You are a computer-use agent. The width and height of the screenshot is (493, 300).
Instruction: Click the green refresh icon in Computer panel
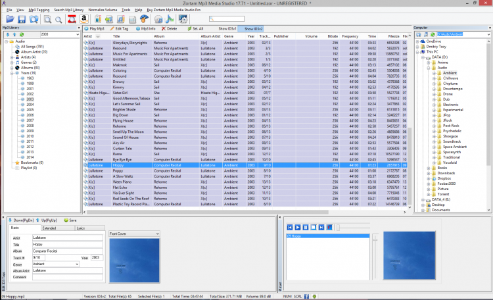[x=433, y=34]
